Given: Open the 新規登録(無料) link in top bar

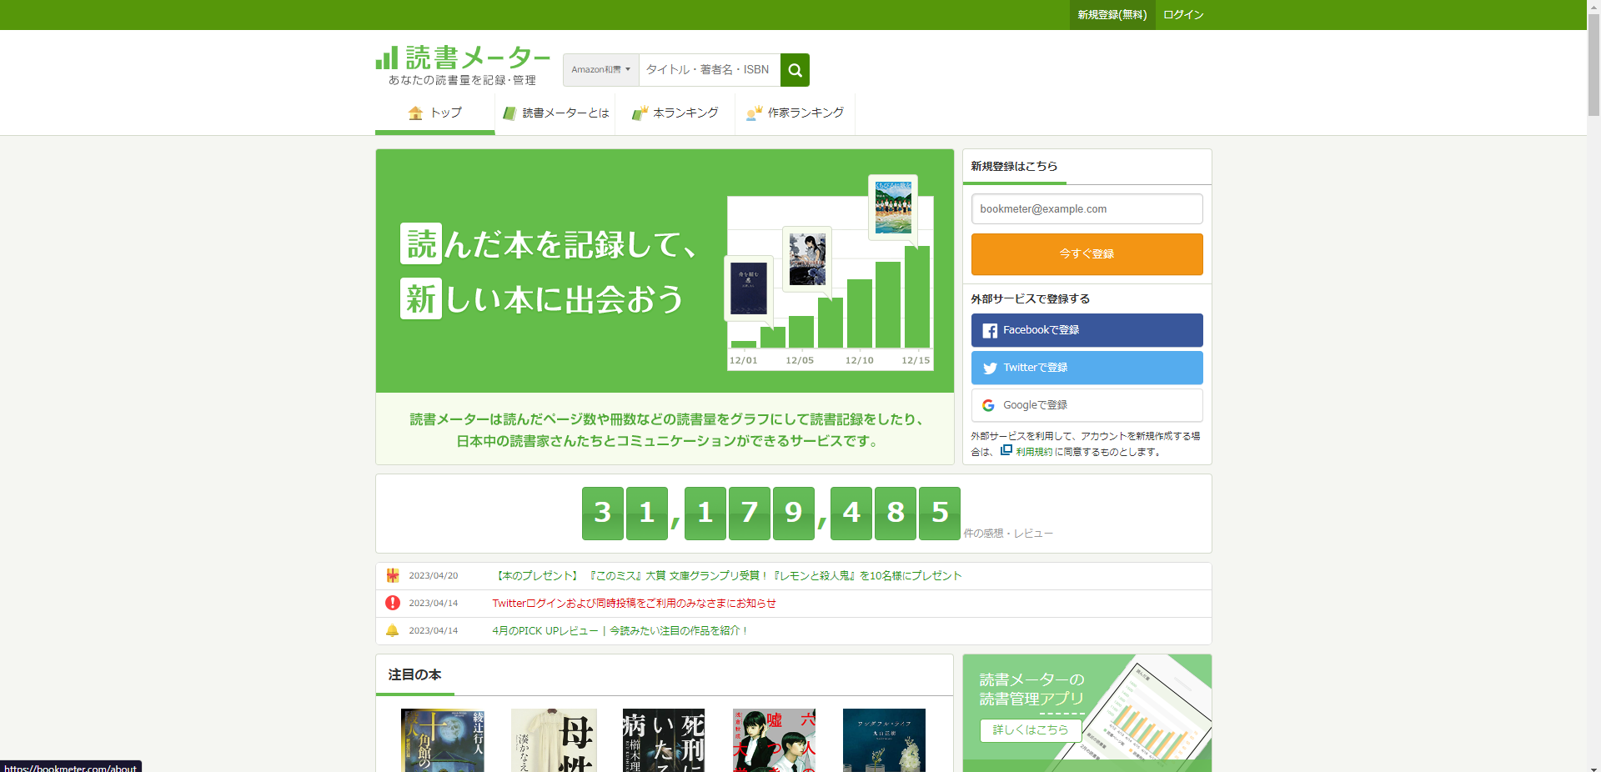Looking at the screenshot, I should (1112, 15).
